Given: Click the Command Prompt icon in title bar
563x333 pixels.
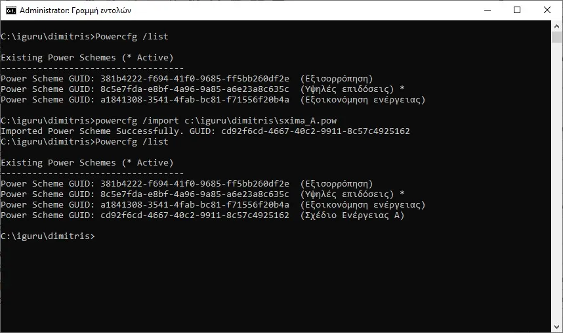Looking at the screenshot, I should coord(10,11).
